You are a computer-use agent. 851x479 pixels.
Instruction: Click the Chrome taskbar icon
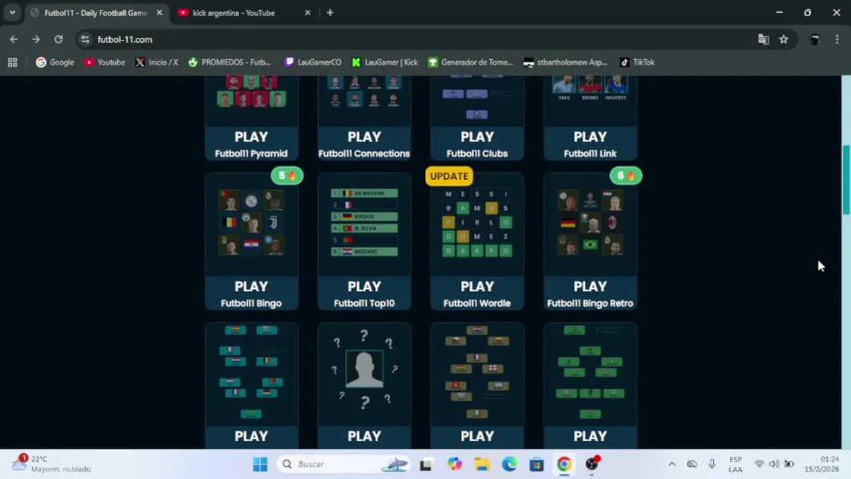[x=564, y=464]
